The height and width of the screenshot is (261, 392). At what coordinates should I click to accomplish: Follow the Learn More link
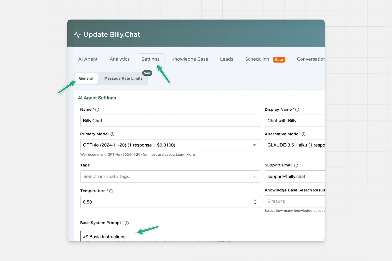(x=185, y=155)
